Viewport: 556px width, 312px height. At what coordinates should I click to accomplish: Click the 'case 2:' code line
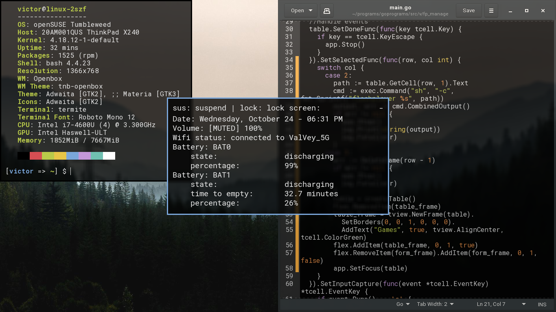pyautogui.click(x=338, y=75)
